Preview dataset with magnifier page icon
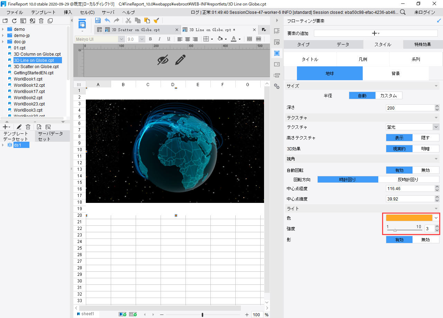This screenshot has width=443, height=318. pyautogui.click(x=39, y=127)
